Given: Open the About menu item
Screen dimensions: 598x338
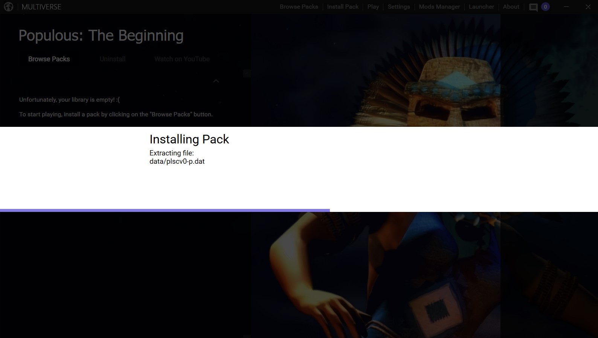Looking at the screenshot, I should point(511,7).
